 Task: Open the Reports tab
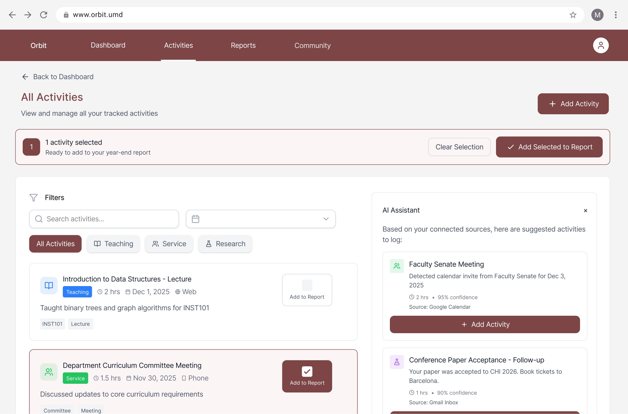click(x=243, y=45)
